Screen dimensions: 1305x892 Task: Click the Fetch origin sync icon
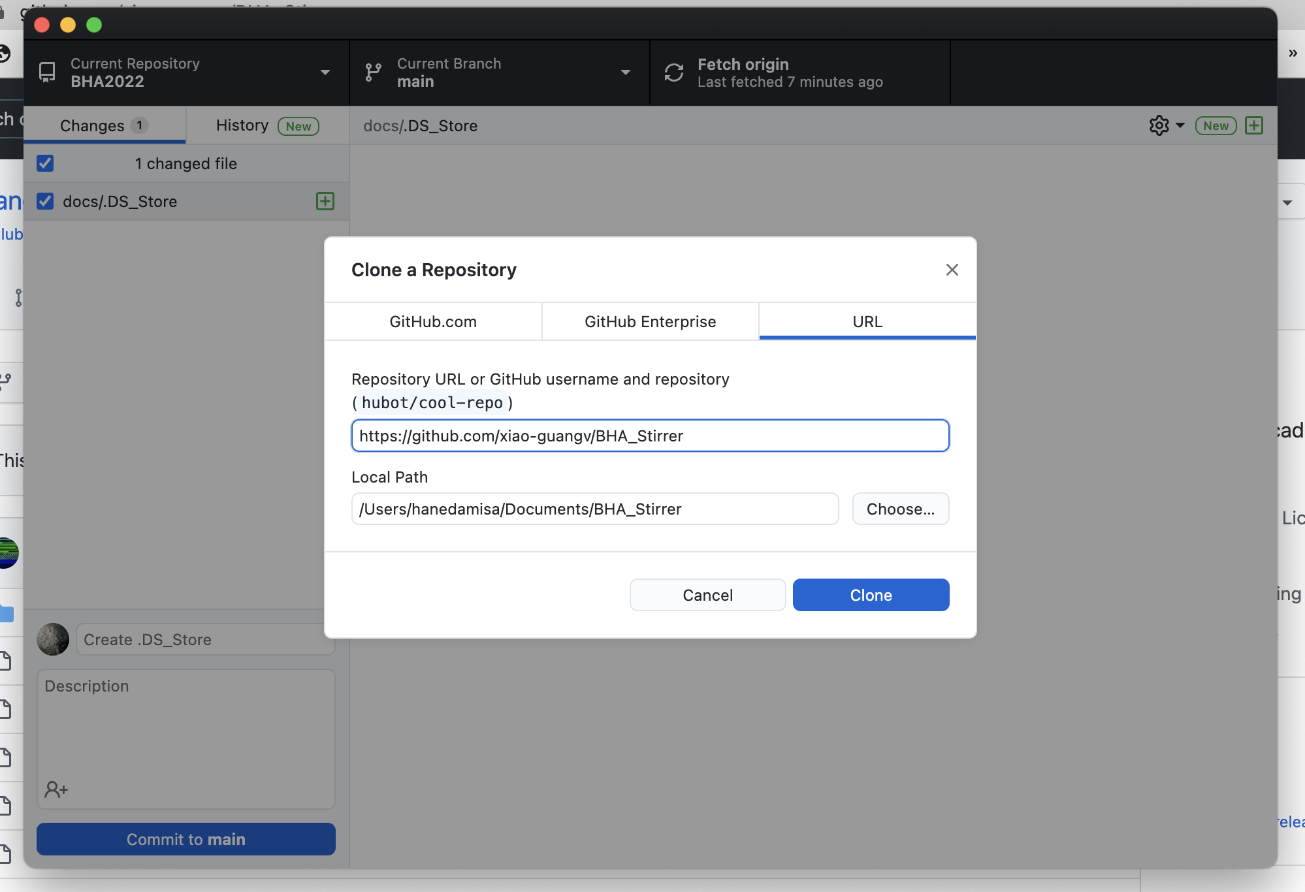point(674,72)
